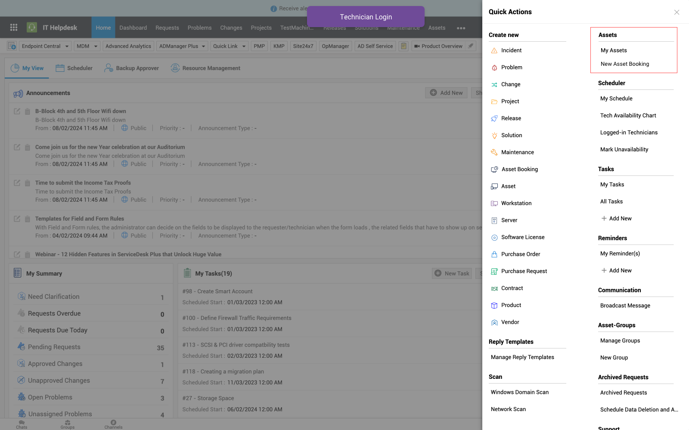Image resolution: width=689 pixels, height=430 pixels.
Task: Open New Asset Booking link
Action: click(624, 64)
